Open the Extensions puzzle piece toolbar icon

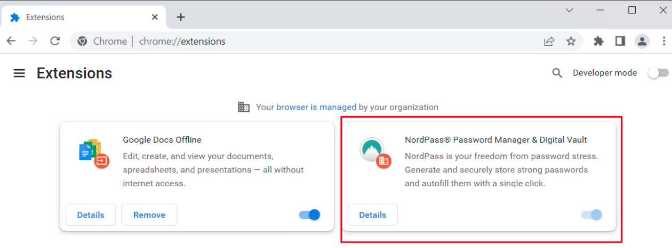click(598, 41)
